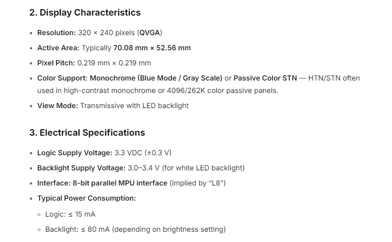Click "Transmissive with LED backlight" text
Image resolution: width=392 pixels, height=242 pixels.
[134, 105]
